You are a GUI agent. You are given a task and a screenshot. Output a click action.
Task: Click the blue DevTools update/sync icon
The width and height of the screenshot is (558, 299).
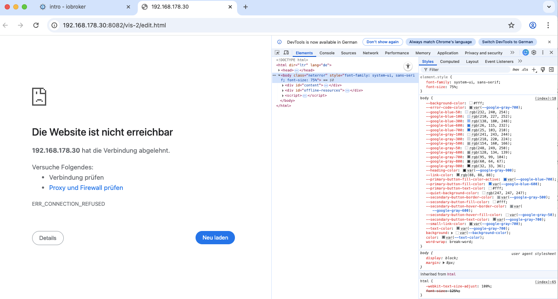[525, 53]
